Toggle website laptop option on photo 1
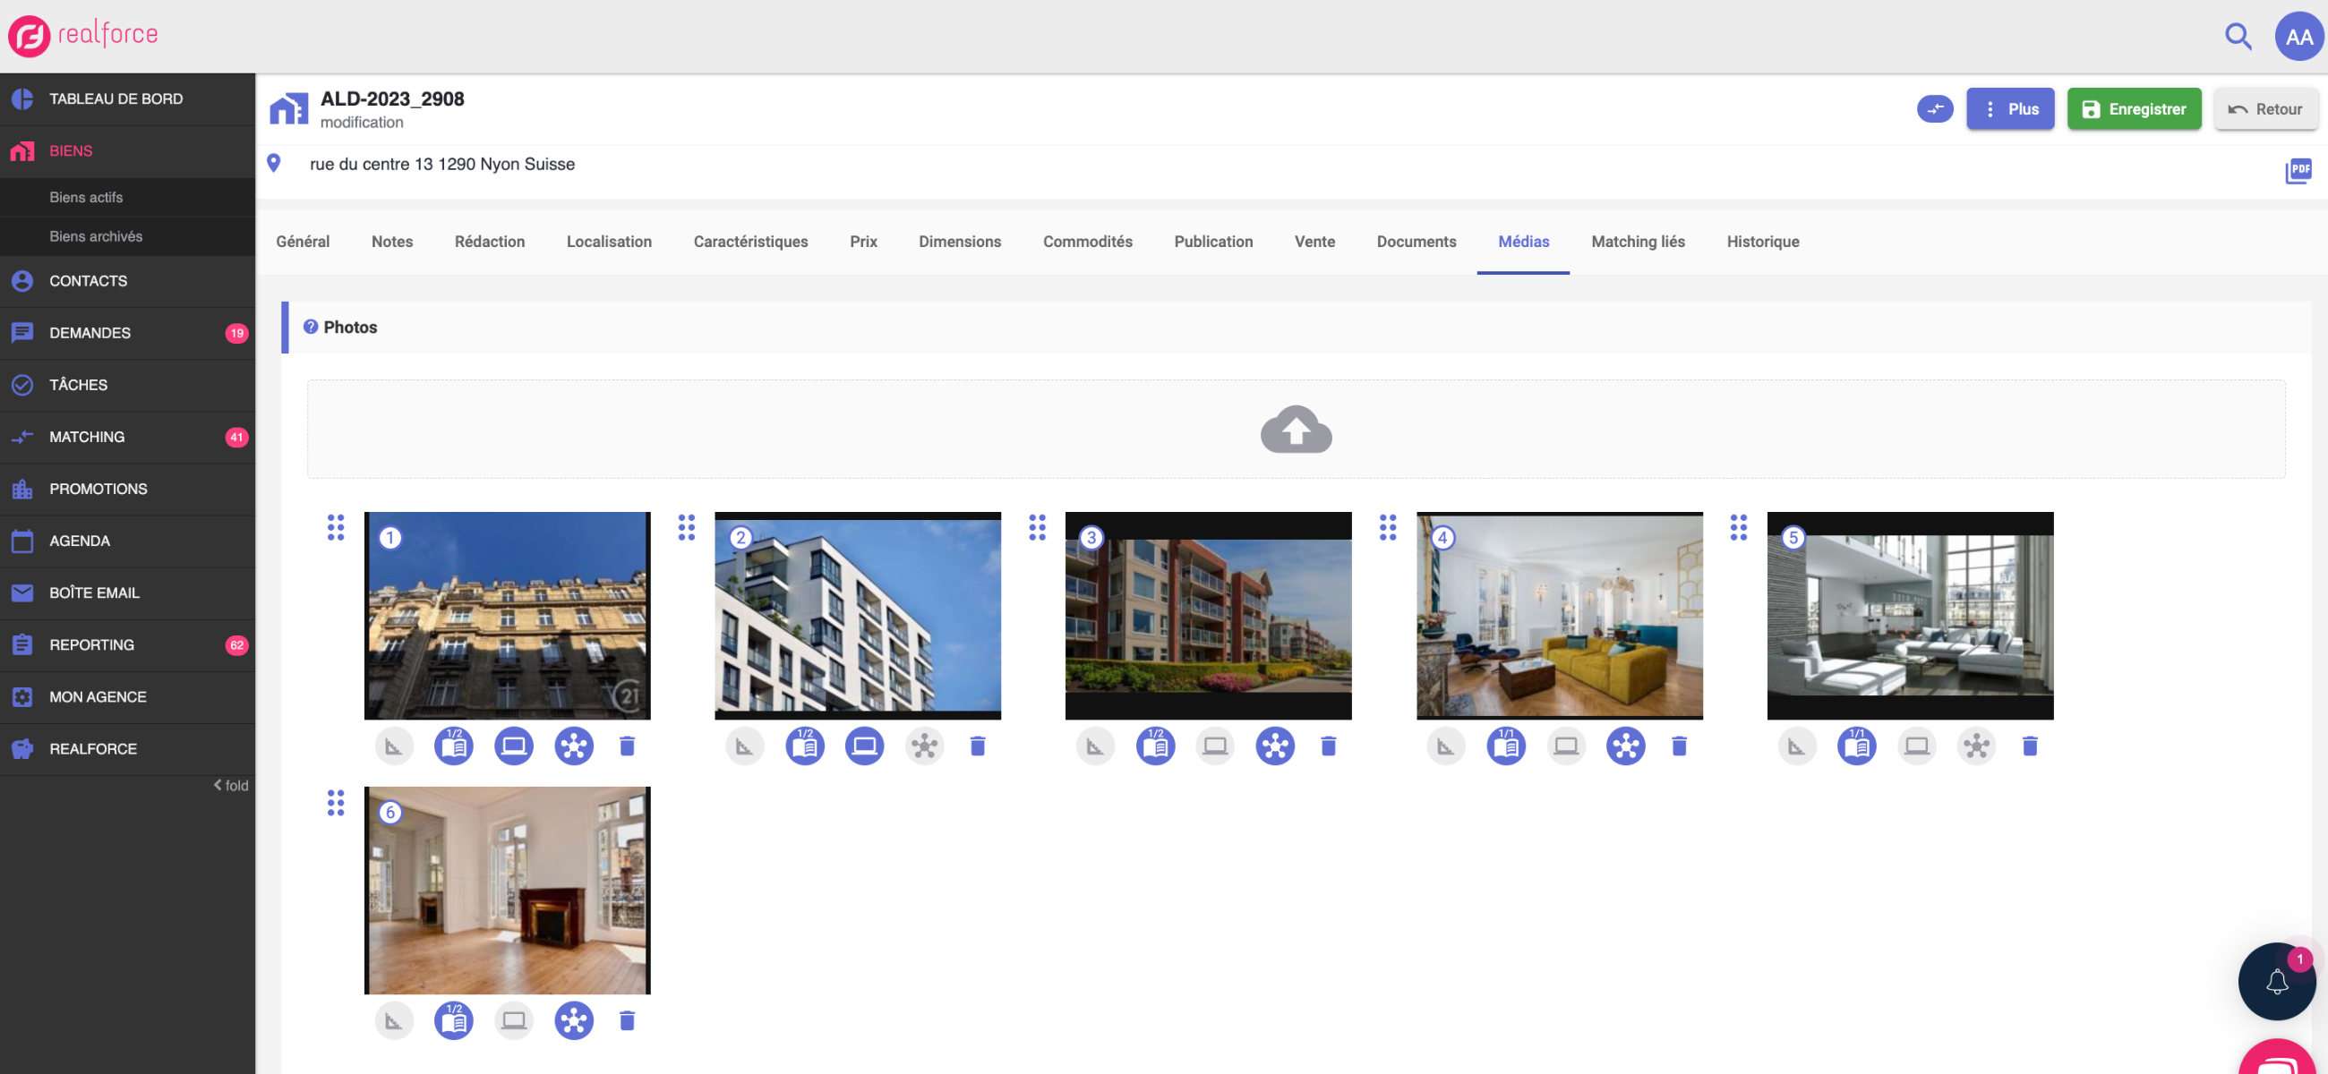 513,746
